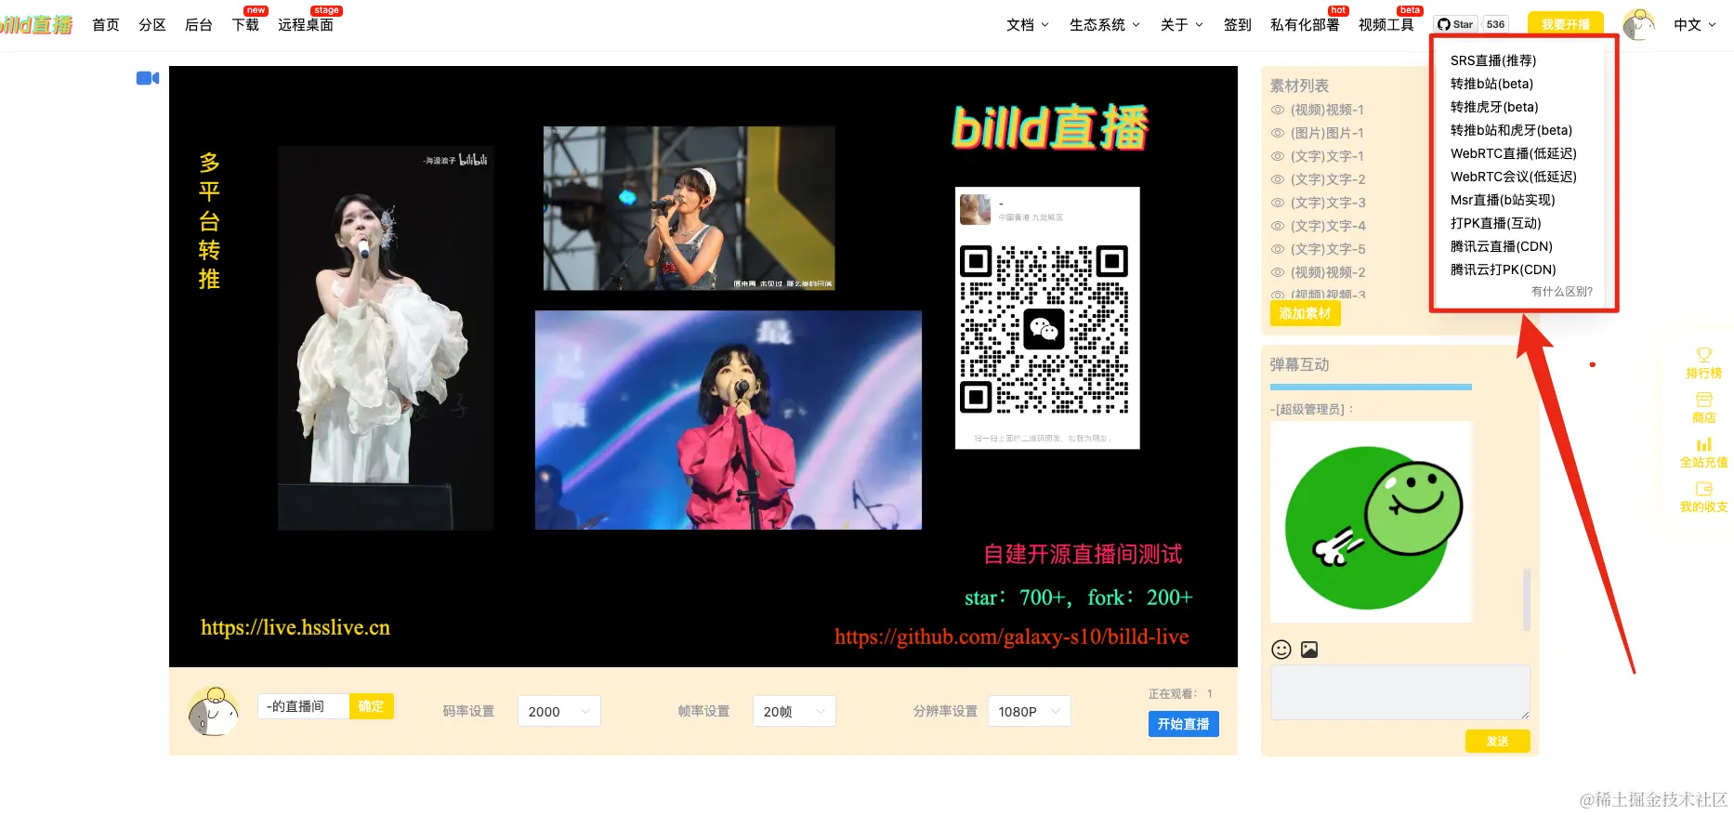The width and height of the screenshot is (1734, 815).
Task: Select 转推虎牙(beta) option
Action: (x=1494, y=107)
